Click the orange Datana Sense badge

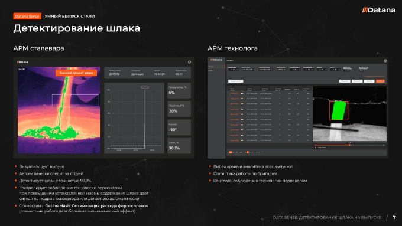27,16
